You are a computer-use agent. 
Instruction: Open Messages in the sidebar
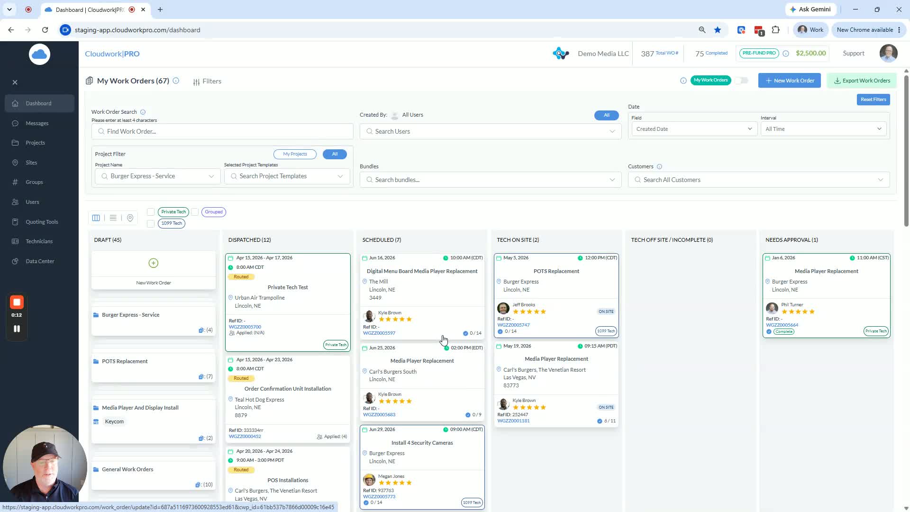pos(37,123)
